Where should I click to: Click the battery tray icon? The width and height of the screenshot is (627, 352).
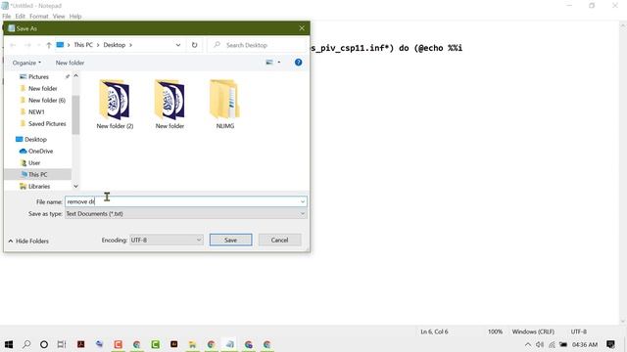(x=563, y=344)
